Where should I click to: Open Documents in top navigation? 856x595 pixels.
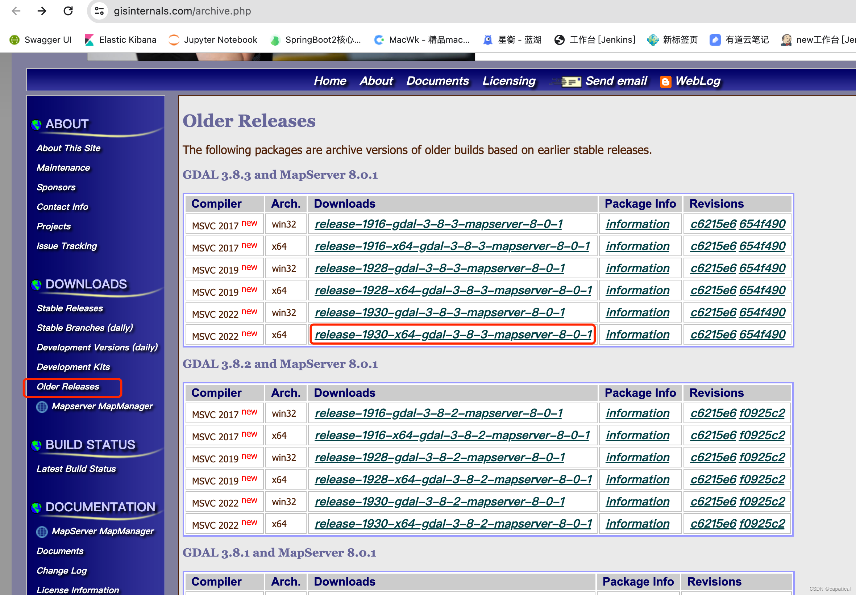coord(437,81)
